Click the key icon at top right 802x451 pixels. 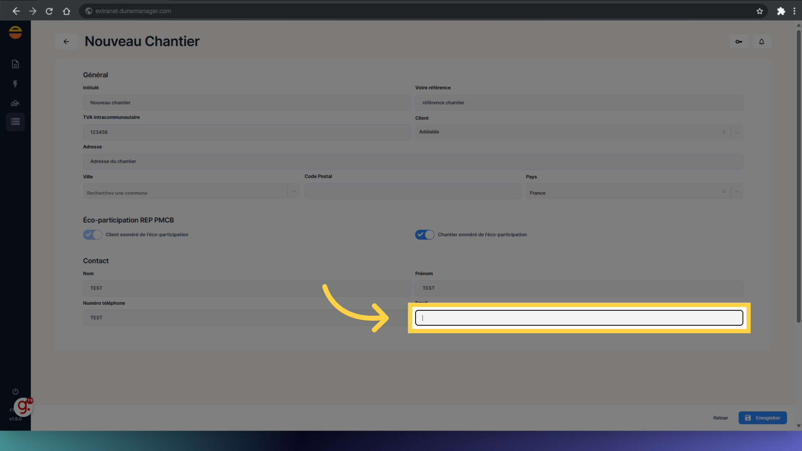click(739, 41)
